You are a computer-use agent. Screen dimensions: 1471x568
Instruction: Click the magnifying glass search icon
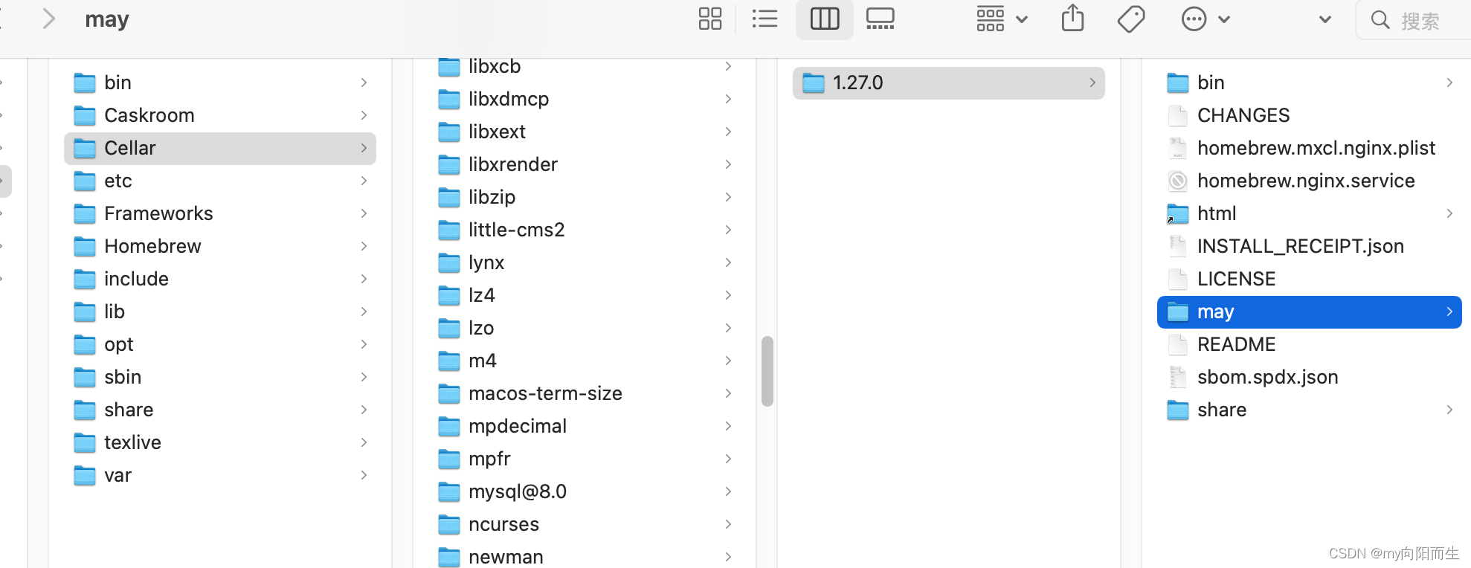pyautogui.click(x=1380, y=19)
